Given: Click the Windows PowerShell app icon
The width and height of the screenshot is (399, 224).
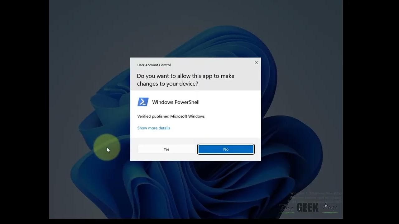Looking at the screenshot, I should tap(143, 102).
